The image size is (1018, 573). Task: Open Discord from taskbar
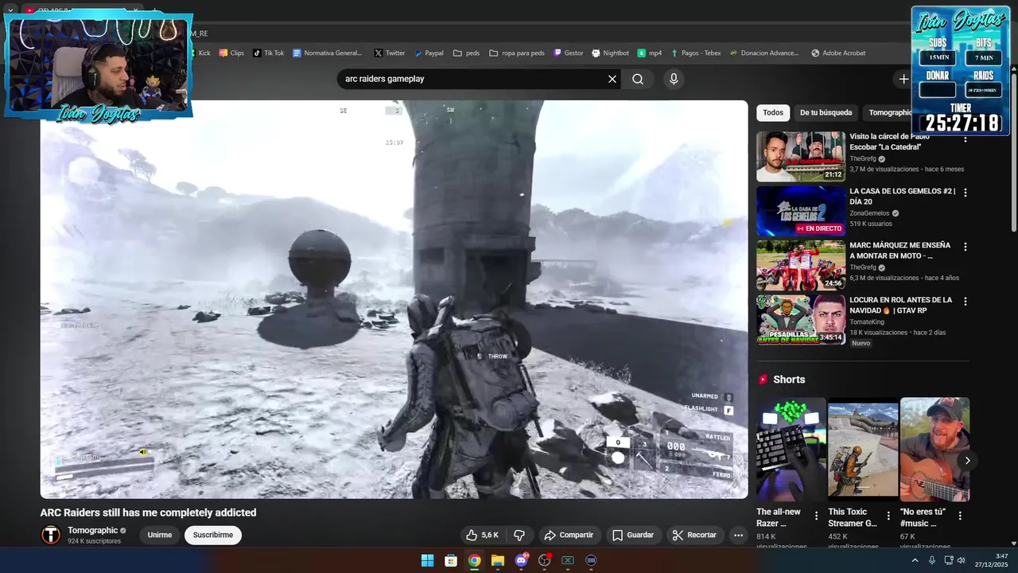tap(521, 560)
